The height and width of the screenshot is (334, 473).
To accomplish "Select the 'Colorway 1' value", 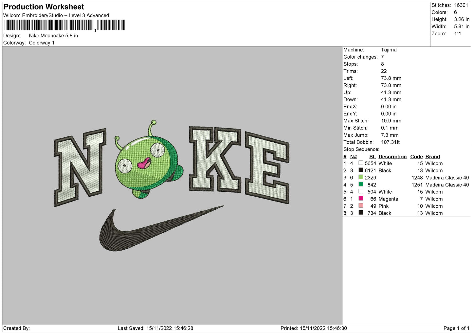I will (42, 43).
